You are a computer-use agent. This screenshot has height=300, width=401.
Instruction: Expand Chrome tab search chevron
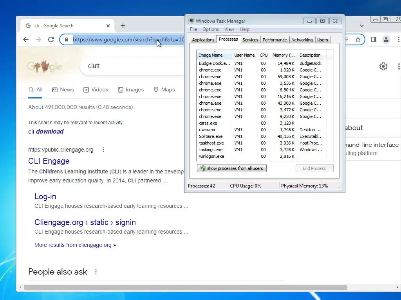click(361, 26)
